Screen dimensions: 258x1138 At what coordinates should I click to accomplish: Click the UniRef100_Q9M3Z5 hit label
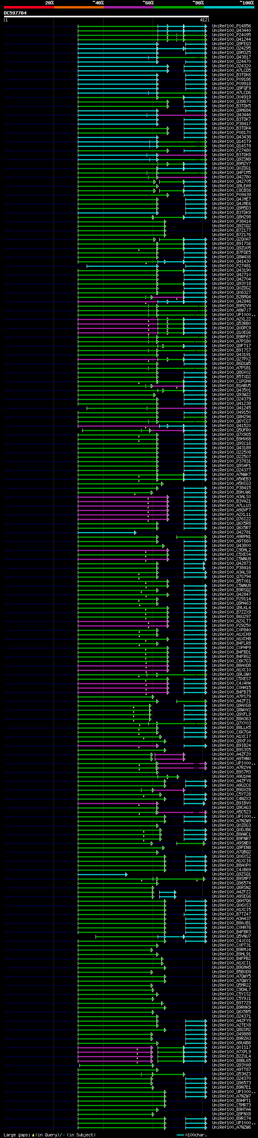(x=231, y=52)
